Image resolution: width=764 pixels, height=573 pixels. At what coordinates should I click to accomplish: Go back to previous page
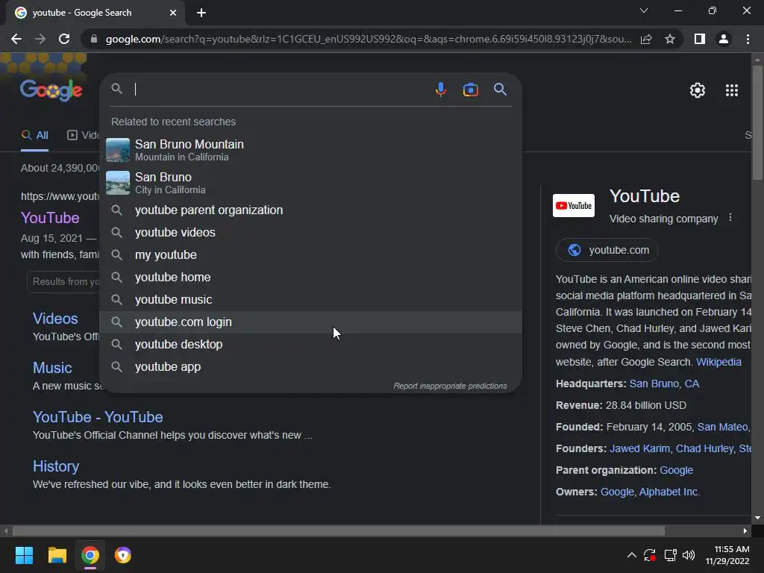coord(16,39)
